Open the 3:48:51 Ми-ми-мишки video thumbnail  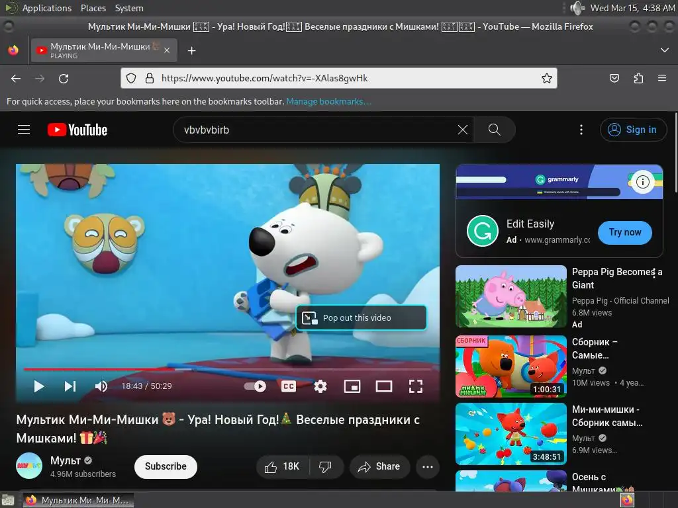511,434
